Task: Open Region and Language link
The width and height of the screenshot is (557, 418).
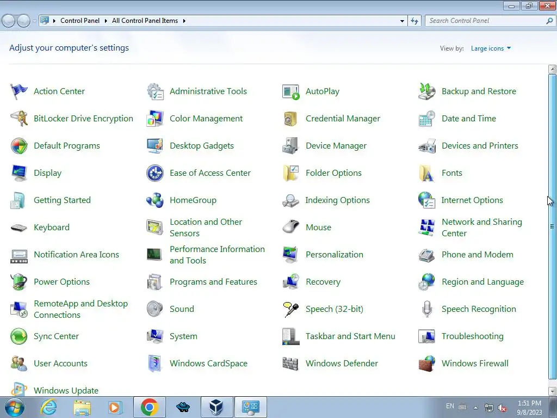Action: click(482, 282)
